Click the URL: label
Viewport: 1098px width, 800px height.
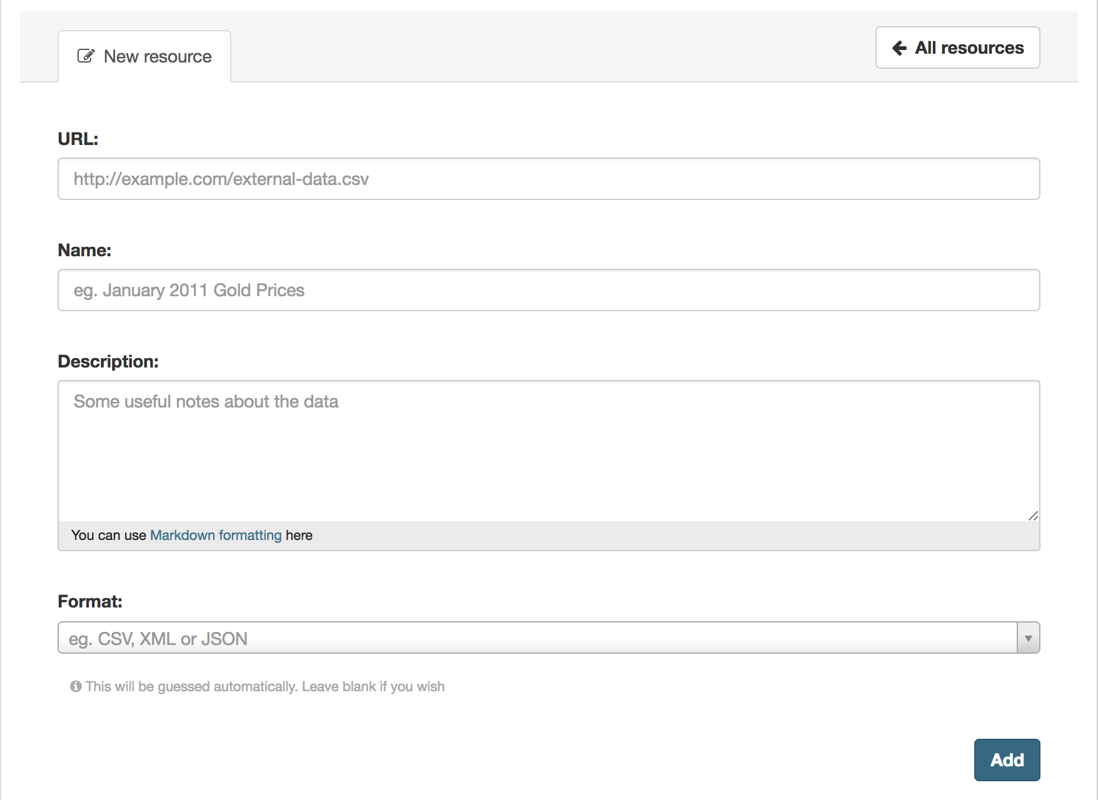78,139
